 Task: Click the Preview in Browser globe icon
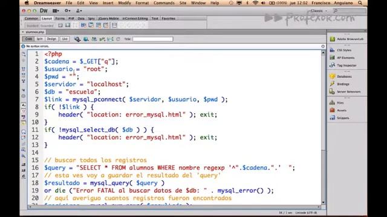pos(86,39)
